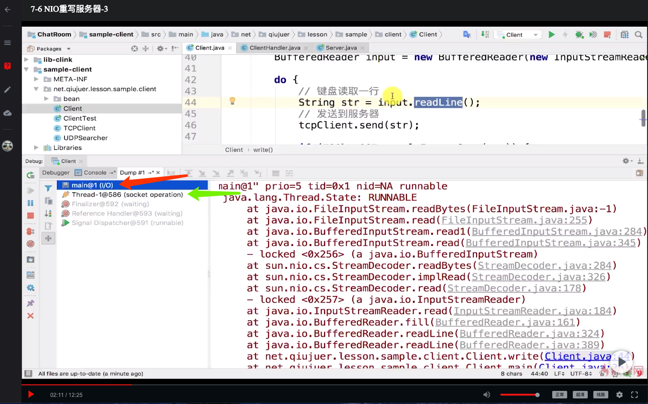
Task: Click the pencil notes icon in the sidebar
Action: click(x=7, y=89)
